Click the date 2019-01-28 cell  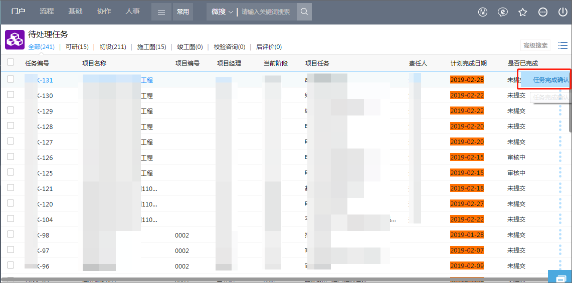(467, 235)
